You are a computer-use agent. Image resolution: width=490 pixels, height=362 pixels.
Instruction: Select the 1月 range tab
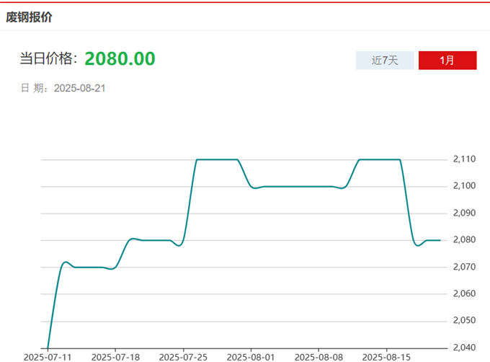tap(447, 61)
